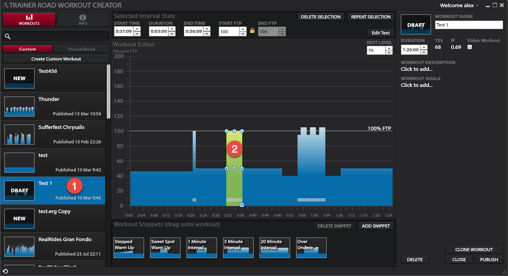Click the Publish button
Viewport: 508px width, 276px height.
pos(489,260)
